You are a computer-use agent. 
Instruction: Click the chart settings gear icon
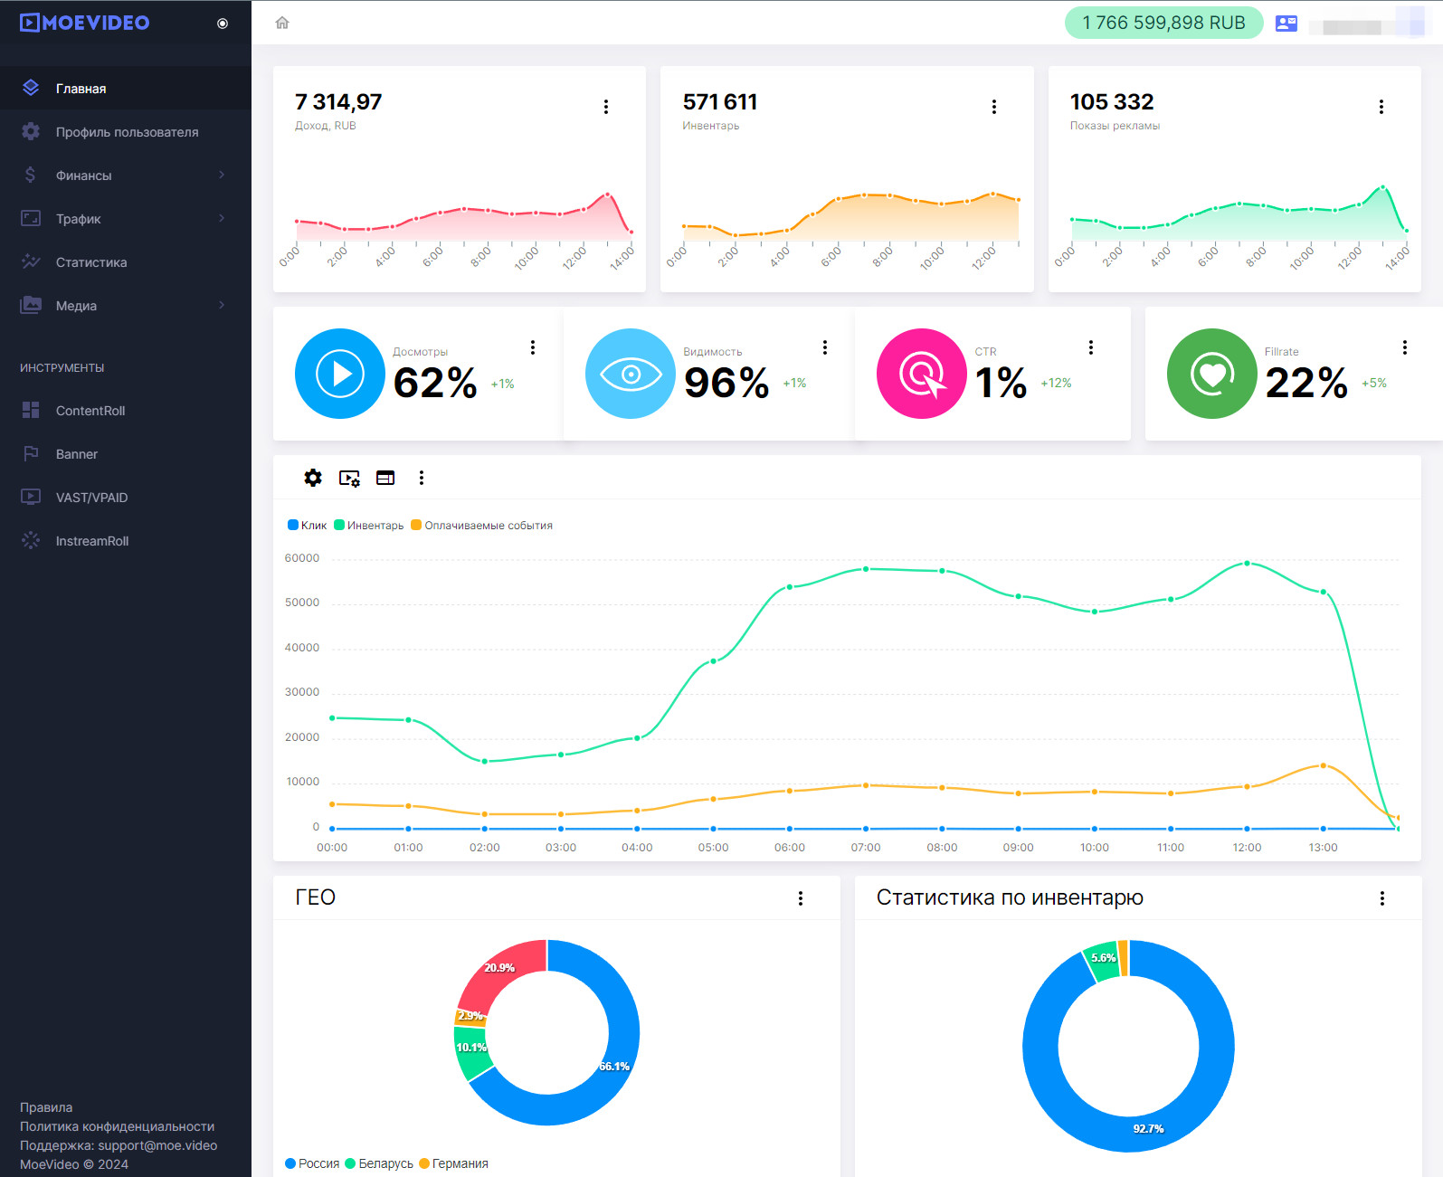click(313, 478)
